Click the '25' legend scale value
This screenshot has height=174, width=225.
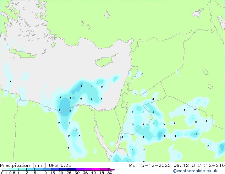pos(69,173)
